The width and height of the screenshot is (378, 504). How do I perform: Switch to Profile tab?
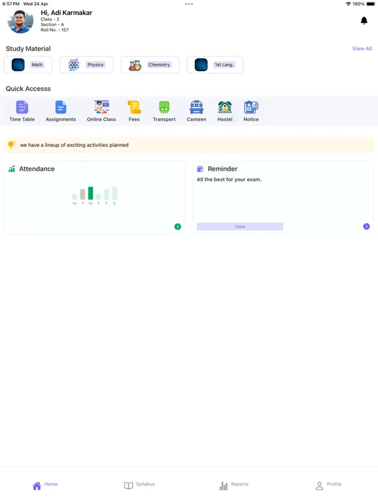click(x=328, y=485)
